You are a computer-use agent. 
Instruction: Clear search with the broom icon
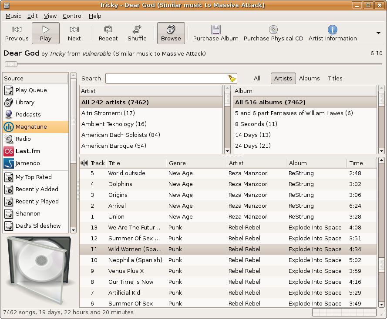(232, 78)
